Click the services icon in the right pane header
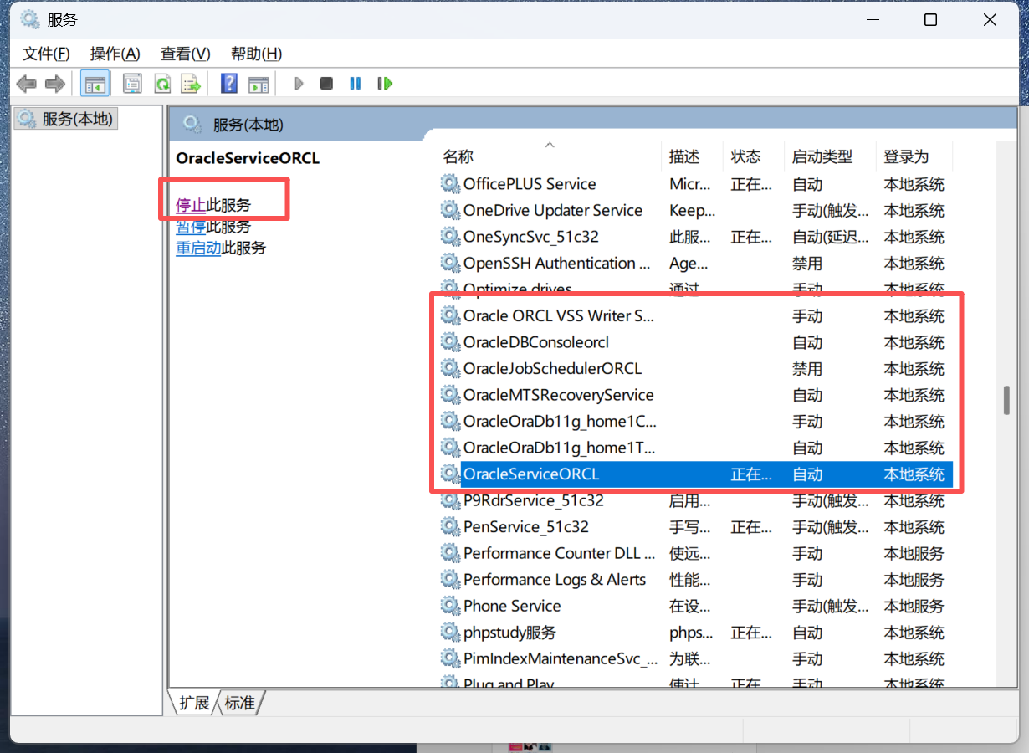Screen dimensions: 1029x753 (x=192, y=125)
